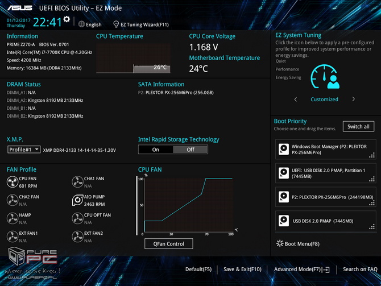
Task: Turn Intel Rapid Storage Technology On
Action: pos(155,150)
